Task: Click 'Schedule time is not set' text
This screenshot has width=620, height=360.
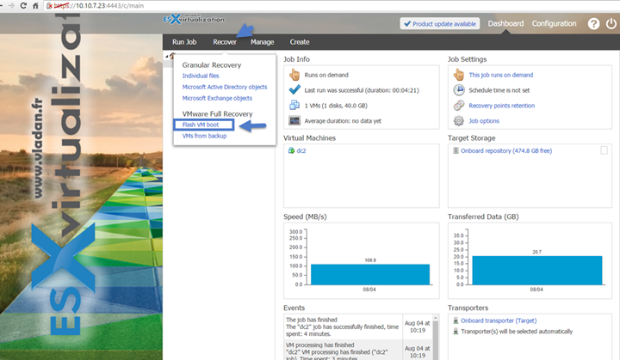Action: pos(499,90)
